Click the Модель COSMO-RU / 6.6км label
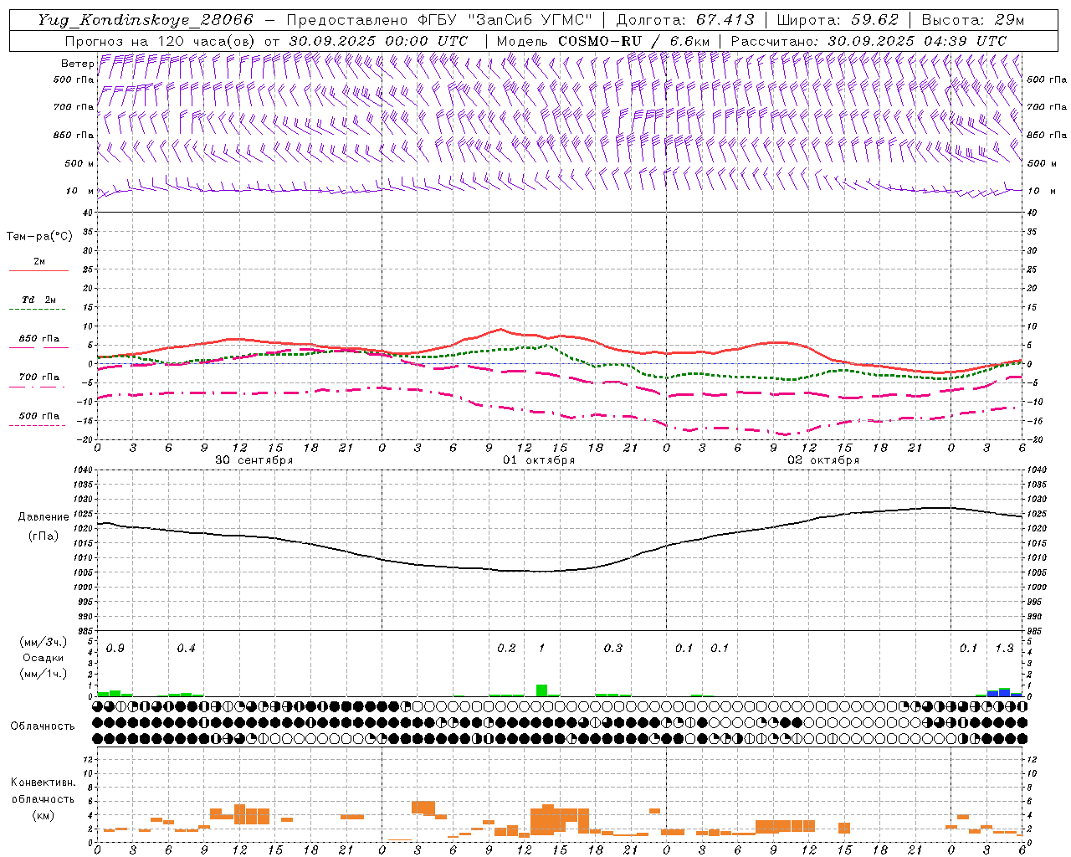Viewport: 1071px width, 857px height. [x=603, y=41]
